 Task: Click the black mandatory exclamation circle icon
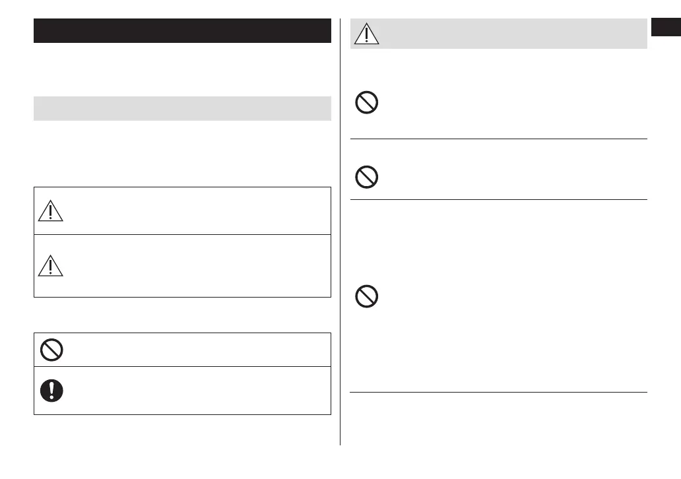click(51, 391)
